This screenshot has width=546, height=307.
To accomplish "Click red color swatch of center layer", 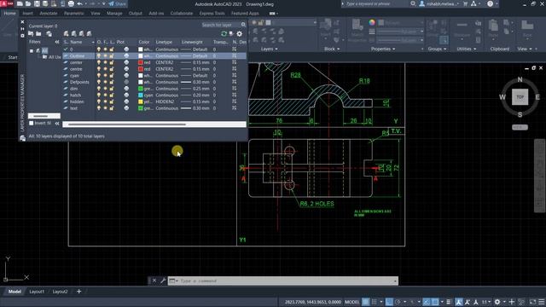I will pos(141,62).
